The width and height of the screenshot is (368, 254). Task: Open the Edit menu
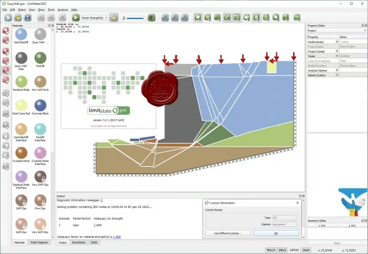(x=12, y=10)
